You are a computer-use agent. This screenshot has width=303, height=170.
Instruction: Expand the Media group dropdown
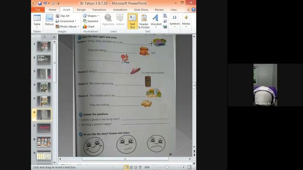click(186, 21)
